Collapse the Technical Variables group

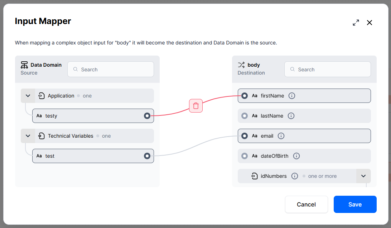point(28,136)
